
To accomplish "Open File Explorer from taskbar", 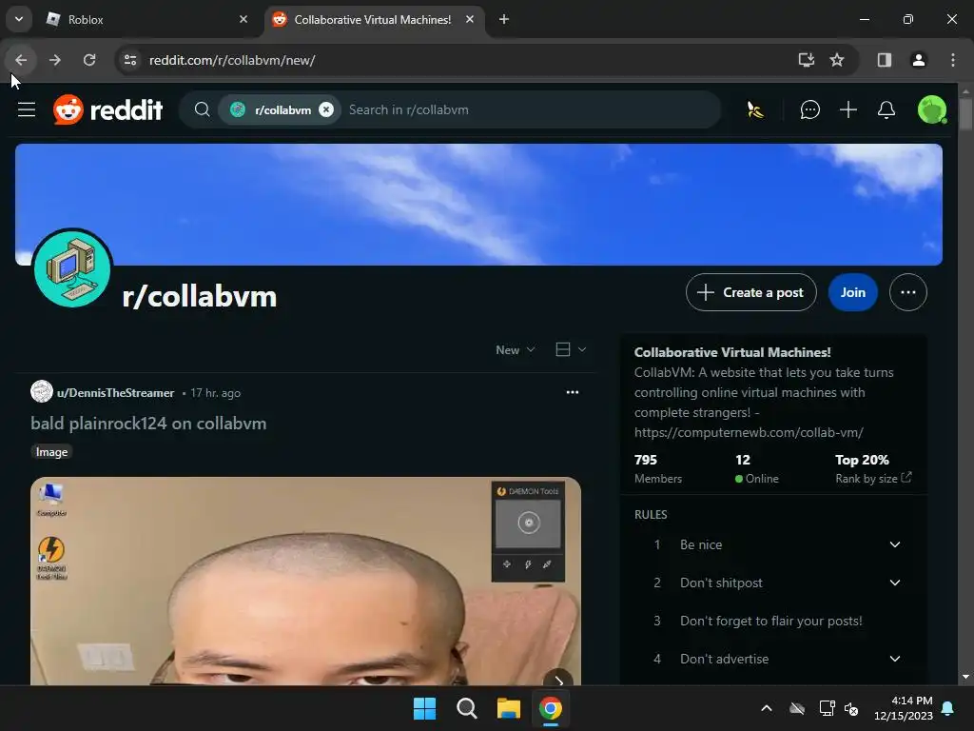I will [x=508, y=708].
